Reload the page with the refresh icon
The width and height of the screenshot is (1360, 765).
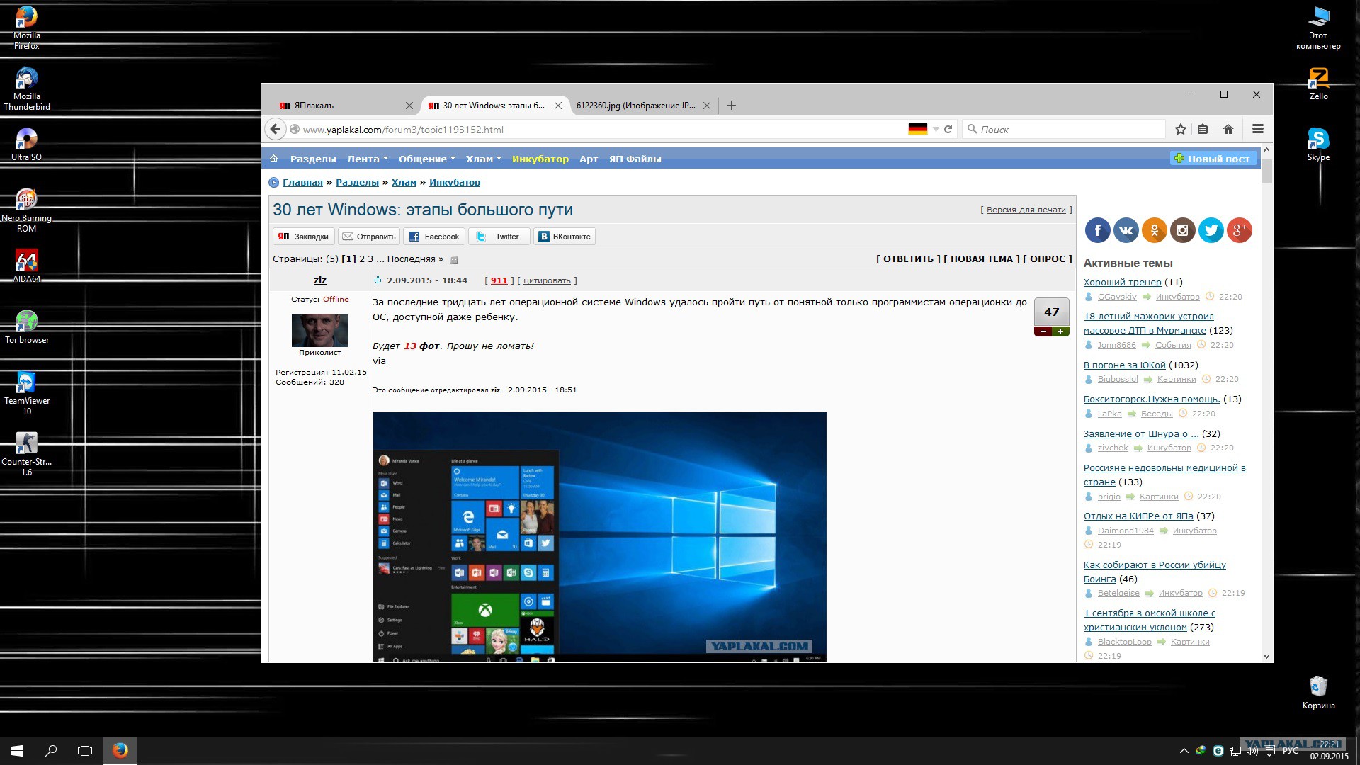click(948, 129)
